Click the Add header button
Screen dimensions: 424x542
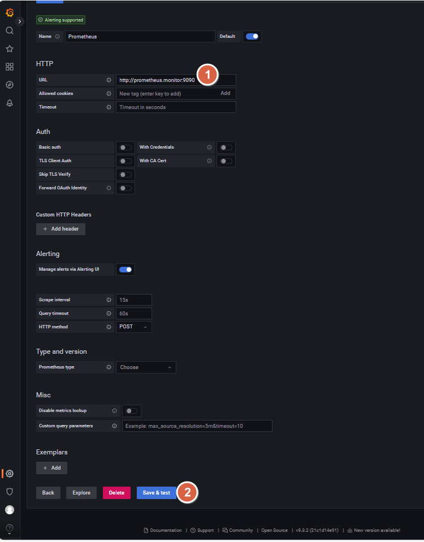(x=61, y=229)
